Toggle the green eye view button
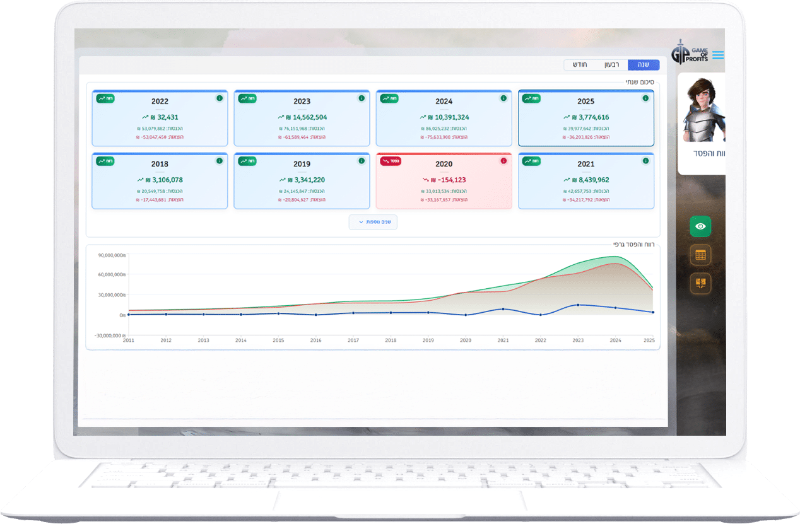Viewport: 800px width, 524px height. click(x=700, y=226)
